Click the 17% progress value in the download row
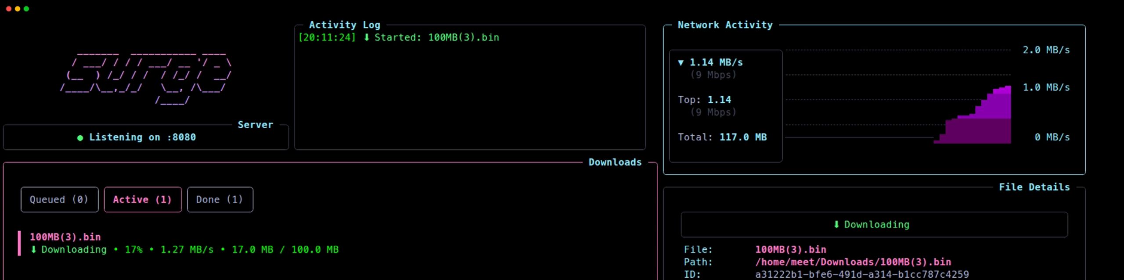 tap(133, 250)
